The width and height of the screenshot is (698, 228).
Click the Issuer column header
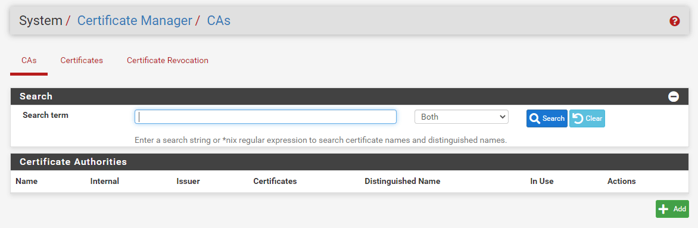pos(188,181)
